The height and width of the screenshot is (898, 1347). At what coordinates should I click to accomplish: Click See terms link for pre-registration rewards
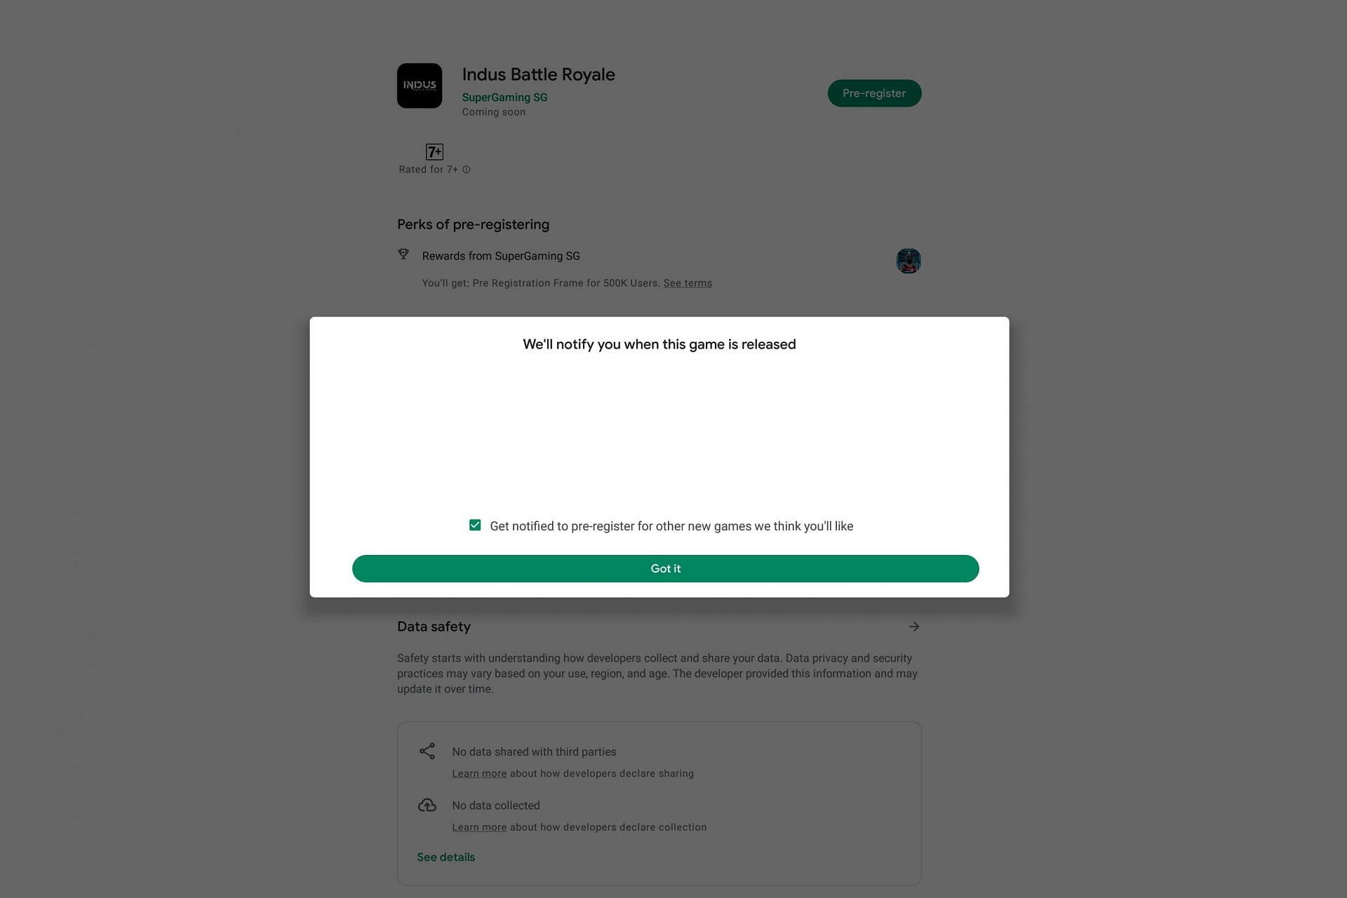pos(688,283)
